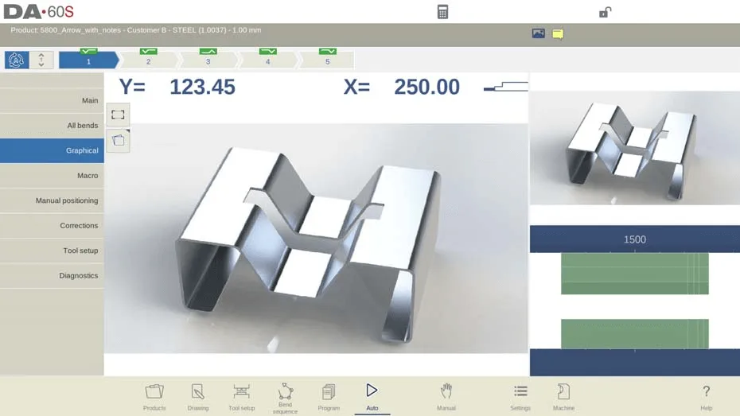
Task: Click the bend profile preview icon
Action: coord(506,87)
